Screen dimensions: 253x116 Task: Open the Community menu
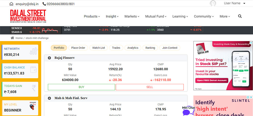204,16
